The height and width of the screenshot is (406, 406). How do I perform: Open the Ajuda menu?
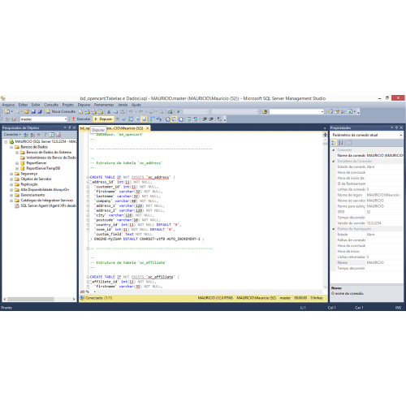[136, 105]
